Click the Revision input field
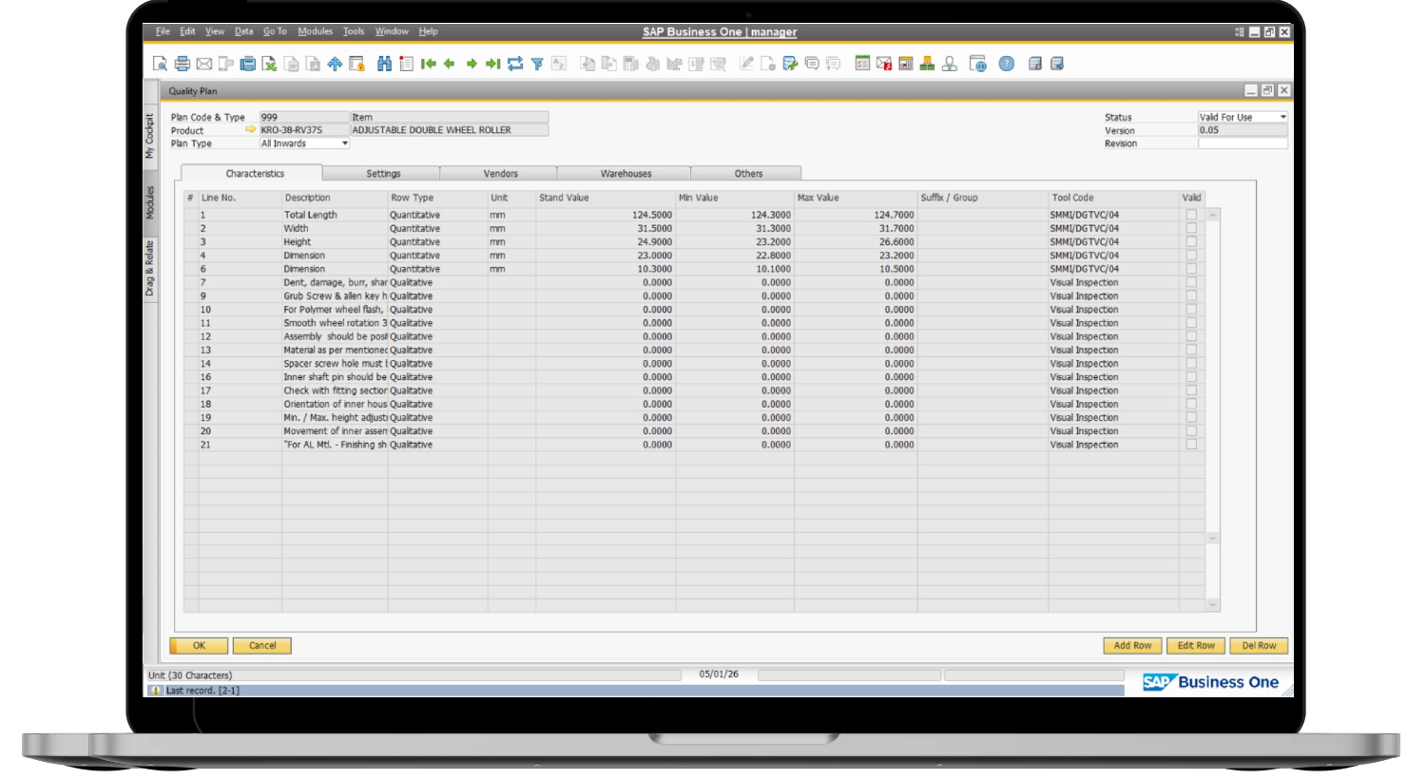Image resolution: width=1426 pixels, height=779 pixels. click(x=1243, y=143)
